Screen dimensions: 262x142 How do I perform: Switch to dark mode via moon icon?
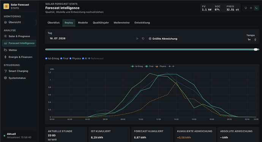(x=256, y=8)
